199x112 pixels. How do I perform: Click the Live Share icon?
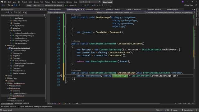(x=185, y=5)
